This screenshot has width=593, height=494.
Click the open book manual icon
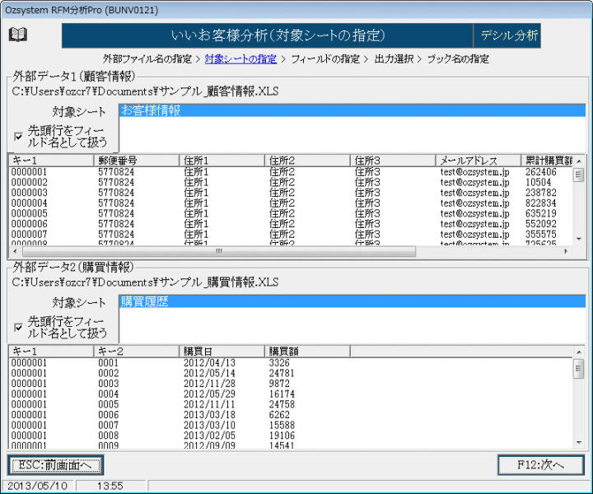click(x=18, y=35)
